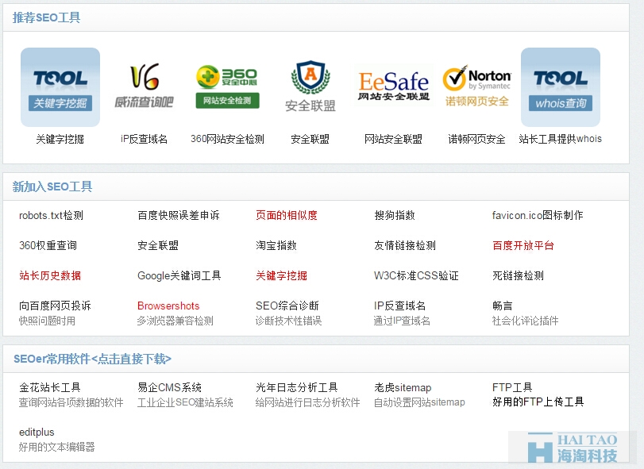Open the whois查询 TOOL icon

[561, 87]
